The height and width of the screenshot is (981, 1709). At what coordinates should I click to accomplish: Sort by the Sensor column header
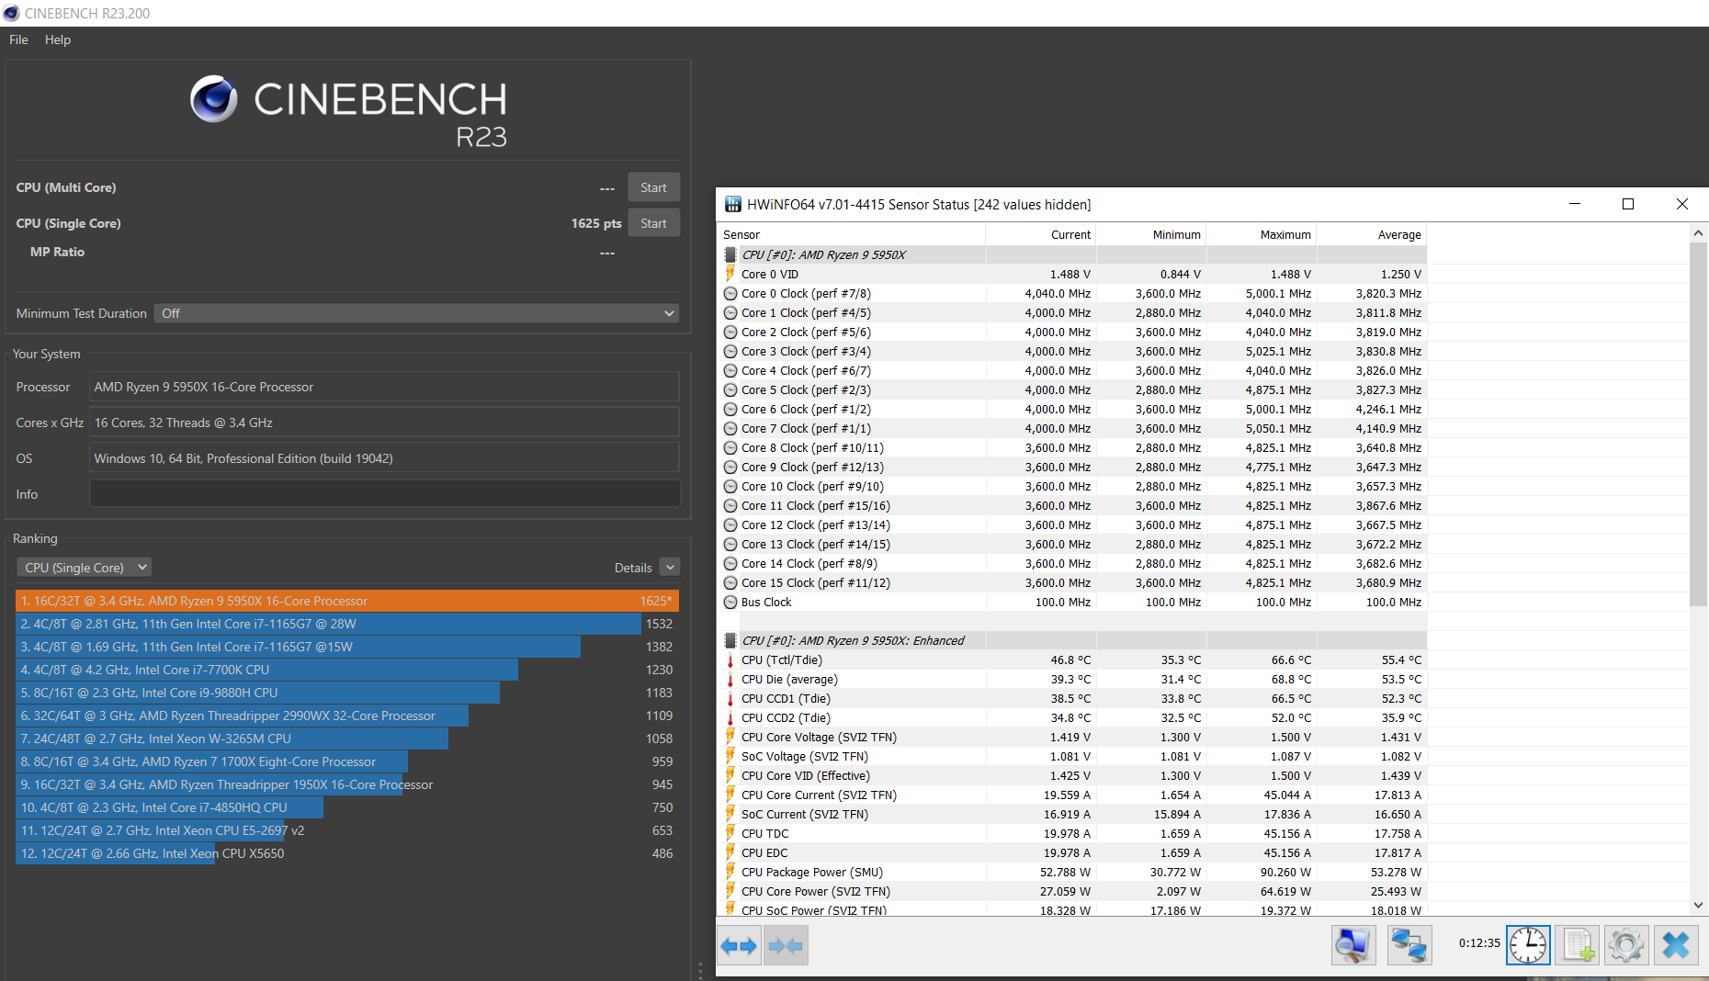coord(851,234)
